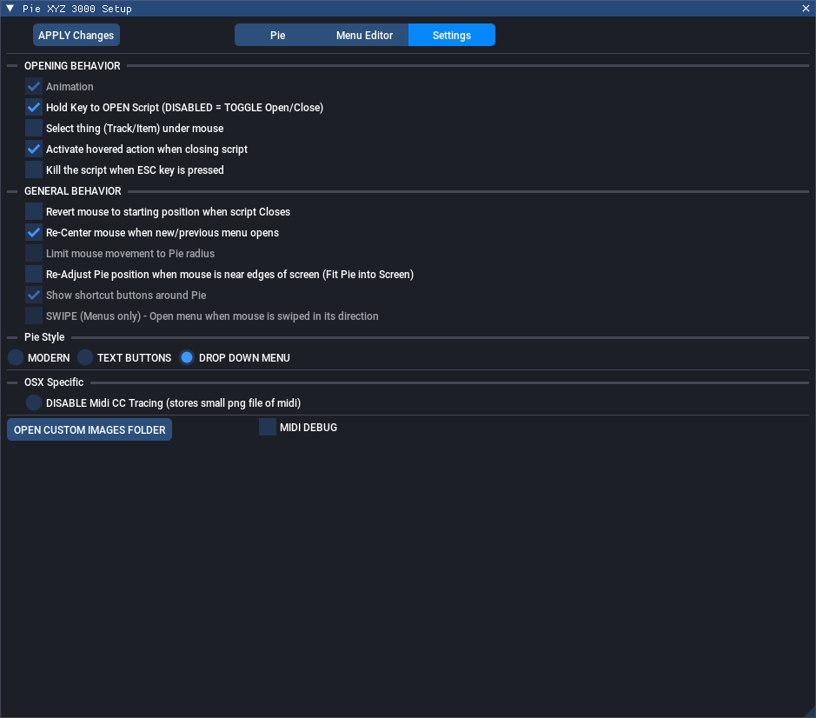
Task: Disable Activate hovered action when closing script
Action: pos(34,149)
